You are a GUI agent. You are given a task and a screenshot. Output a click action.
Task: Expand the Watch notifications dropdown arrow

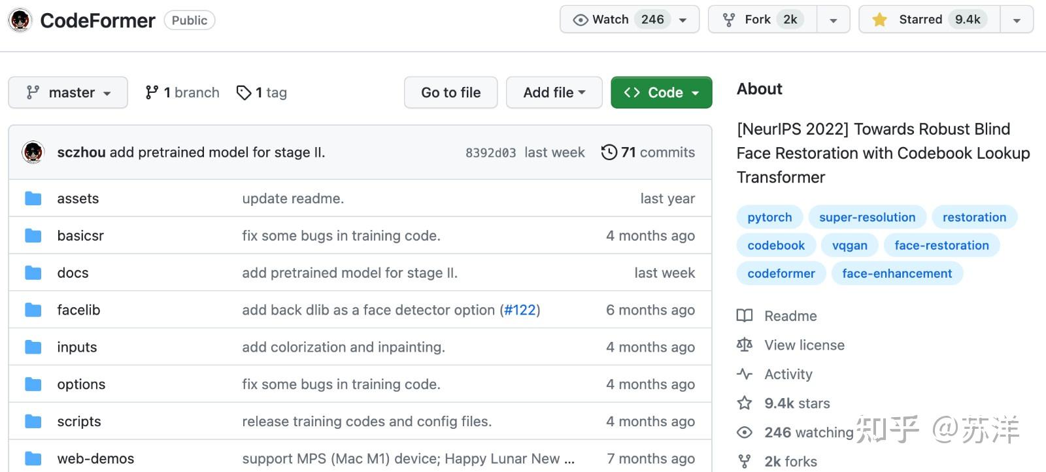click(683, 20)
